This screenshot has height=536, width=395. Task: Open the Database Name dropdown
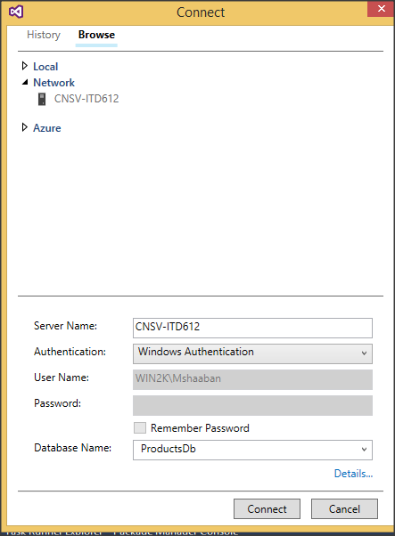coord(252,450)
